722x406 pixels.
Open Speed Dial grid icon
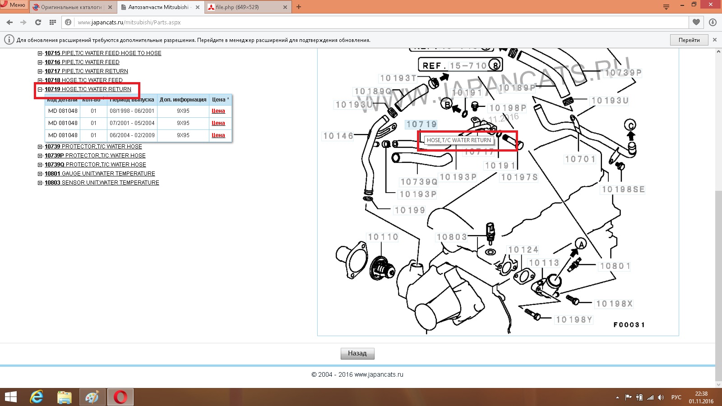(52, 22)
